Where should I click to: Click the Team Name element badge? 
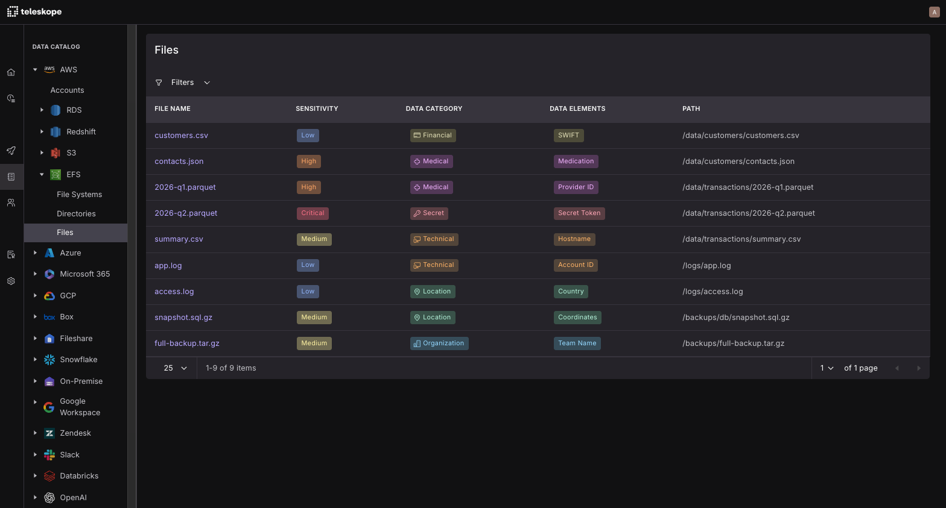click(x=577, y=343)
